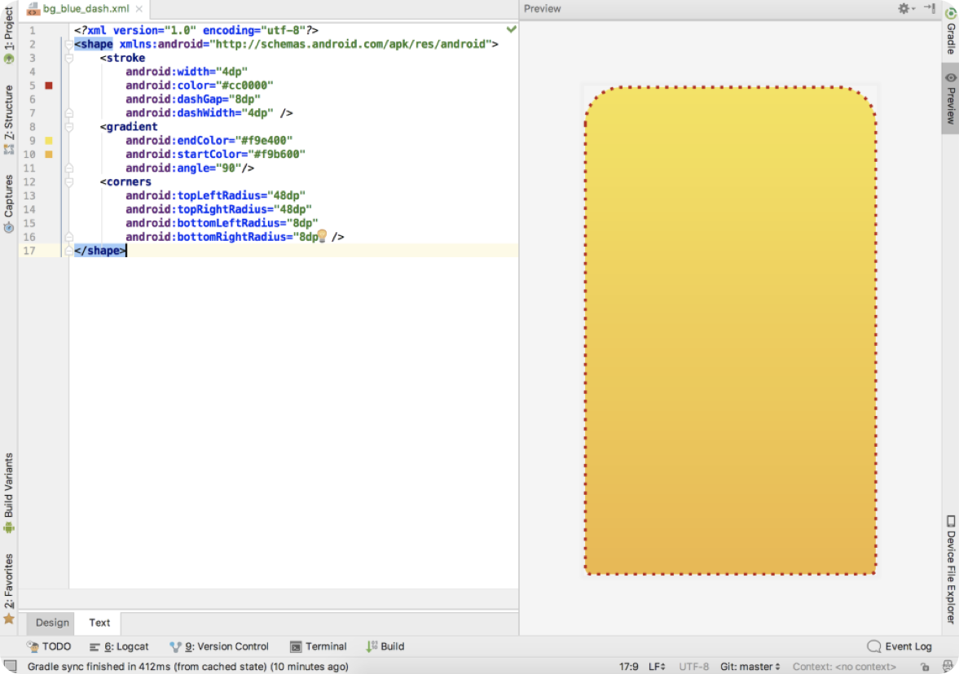Click the Gradle sync finished status message
The image size is (959, 674).
187,667
